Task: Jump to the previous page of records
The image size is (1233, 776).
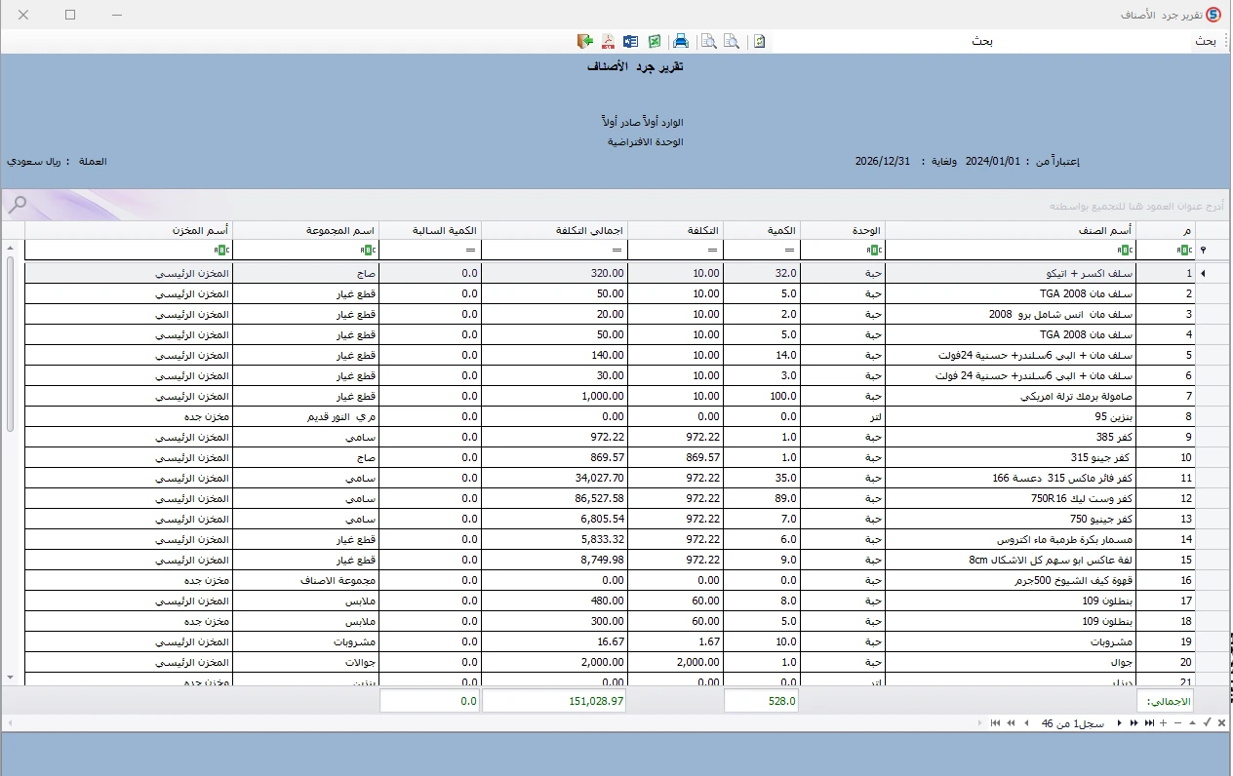Action: click(x=1011, y=722)
